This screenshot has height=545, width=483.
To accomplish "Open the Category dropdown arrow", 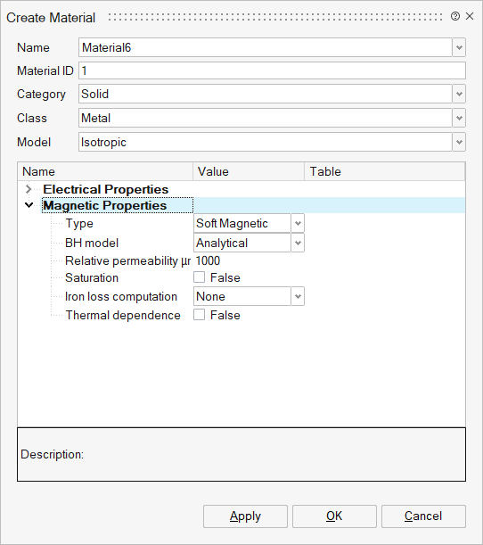I will 459,94.
